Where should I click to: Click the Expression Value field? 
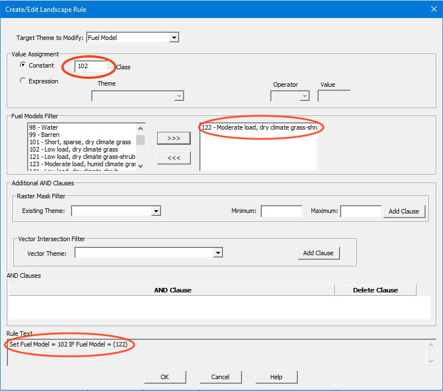(x=334, y=96)
